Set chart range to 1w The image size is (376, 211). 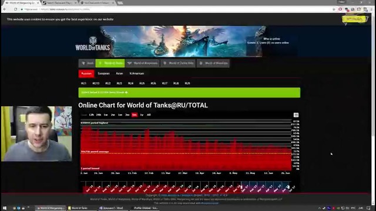(106, 115)
